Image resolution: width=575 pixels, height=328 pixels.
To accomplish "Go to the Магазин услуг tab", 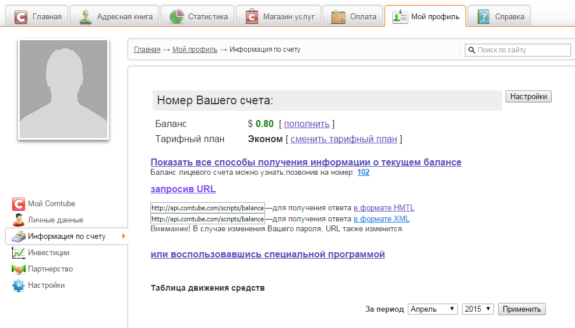I will (x=278, y=16).
